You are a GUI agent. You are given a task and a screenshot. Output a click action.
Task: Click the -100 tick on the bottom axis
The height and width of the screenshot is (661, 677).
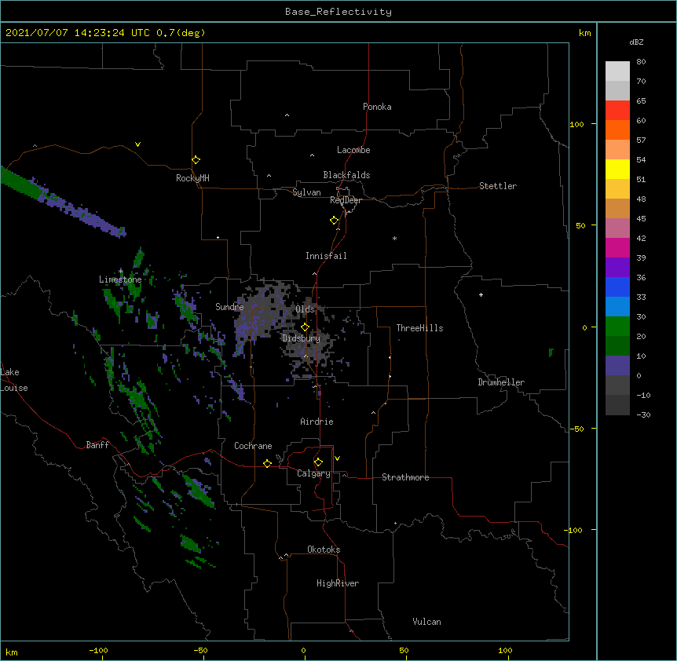coord(98,650)
